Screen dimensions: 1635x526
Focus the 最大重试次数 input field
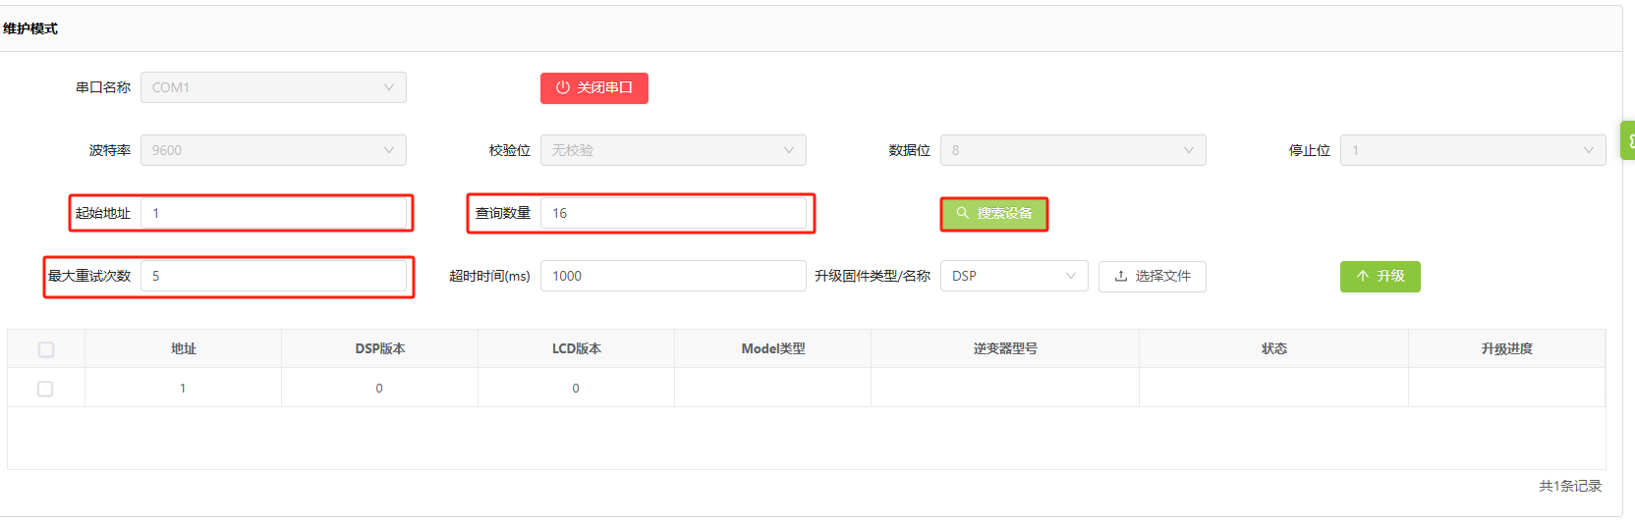click(273, 276)
